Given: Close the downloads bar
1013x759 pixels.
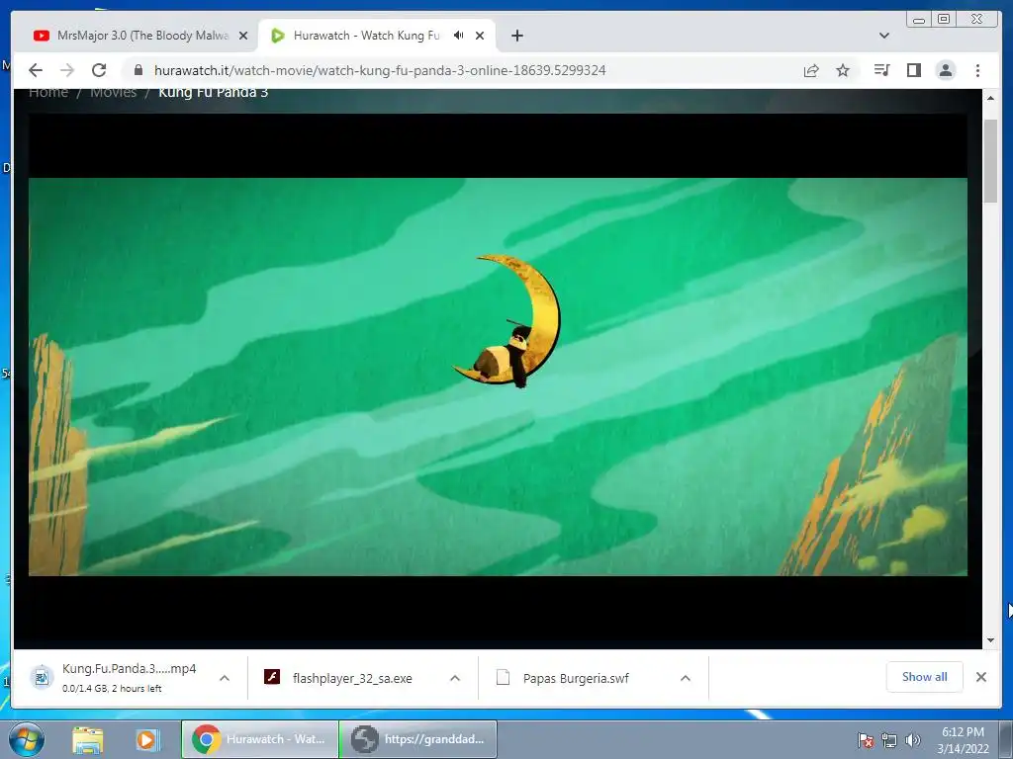Looking at the screenshot, I should (x=981, y=677).
